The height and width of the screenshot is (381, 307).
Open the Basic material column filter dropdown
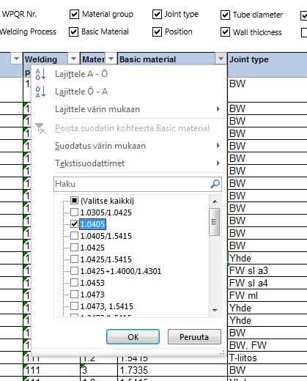tap(221, 59)
